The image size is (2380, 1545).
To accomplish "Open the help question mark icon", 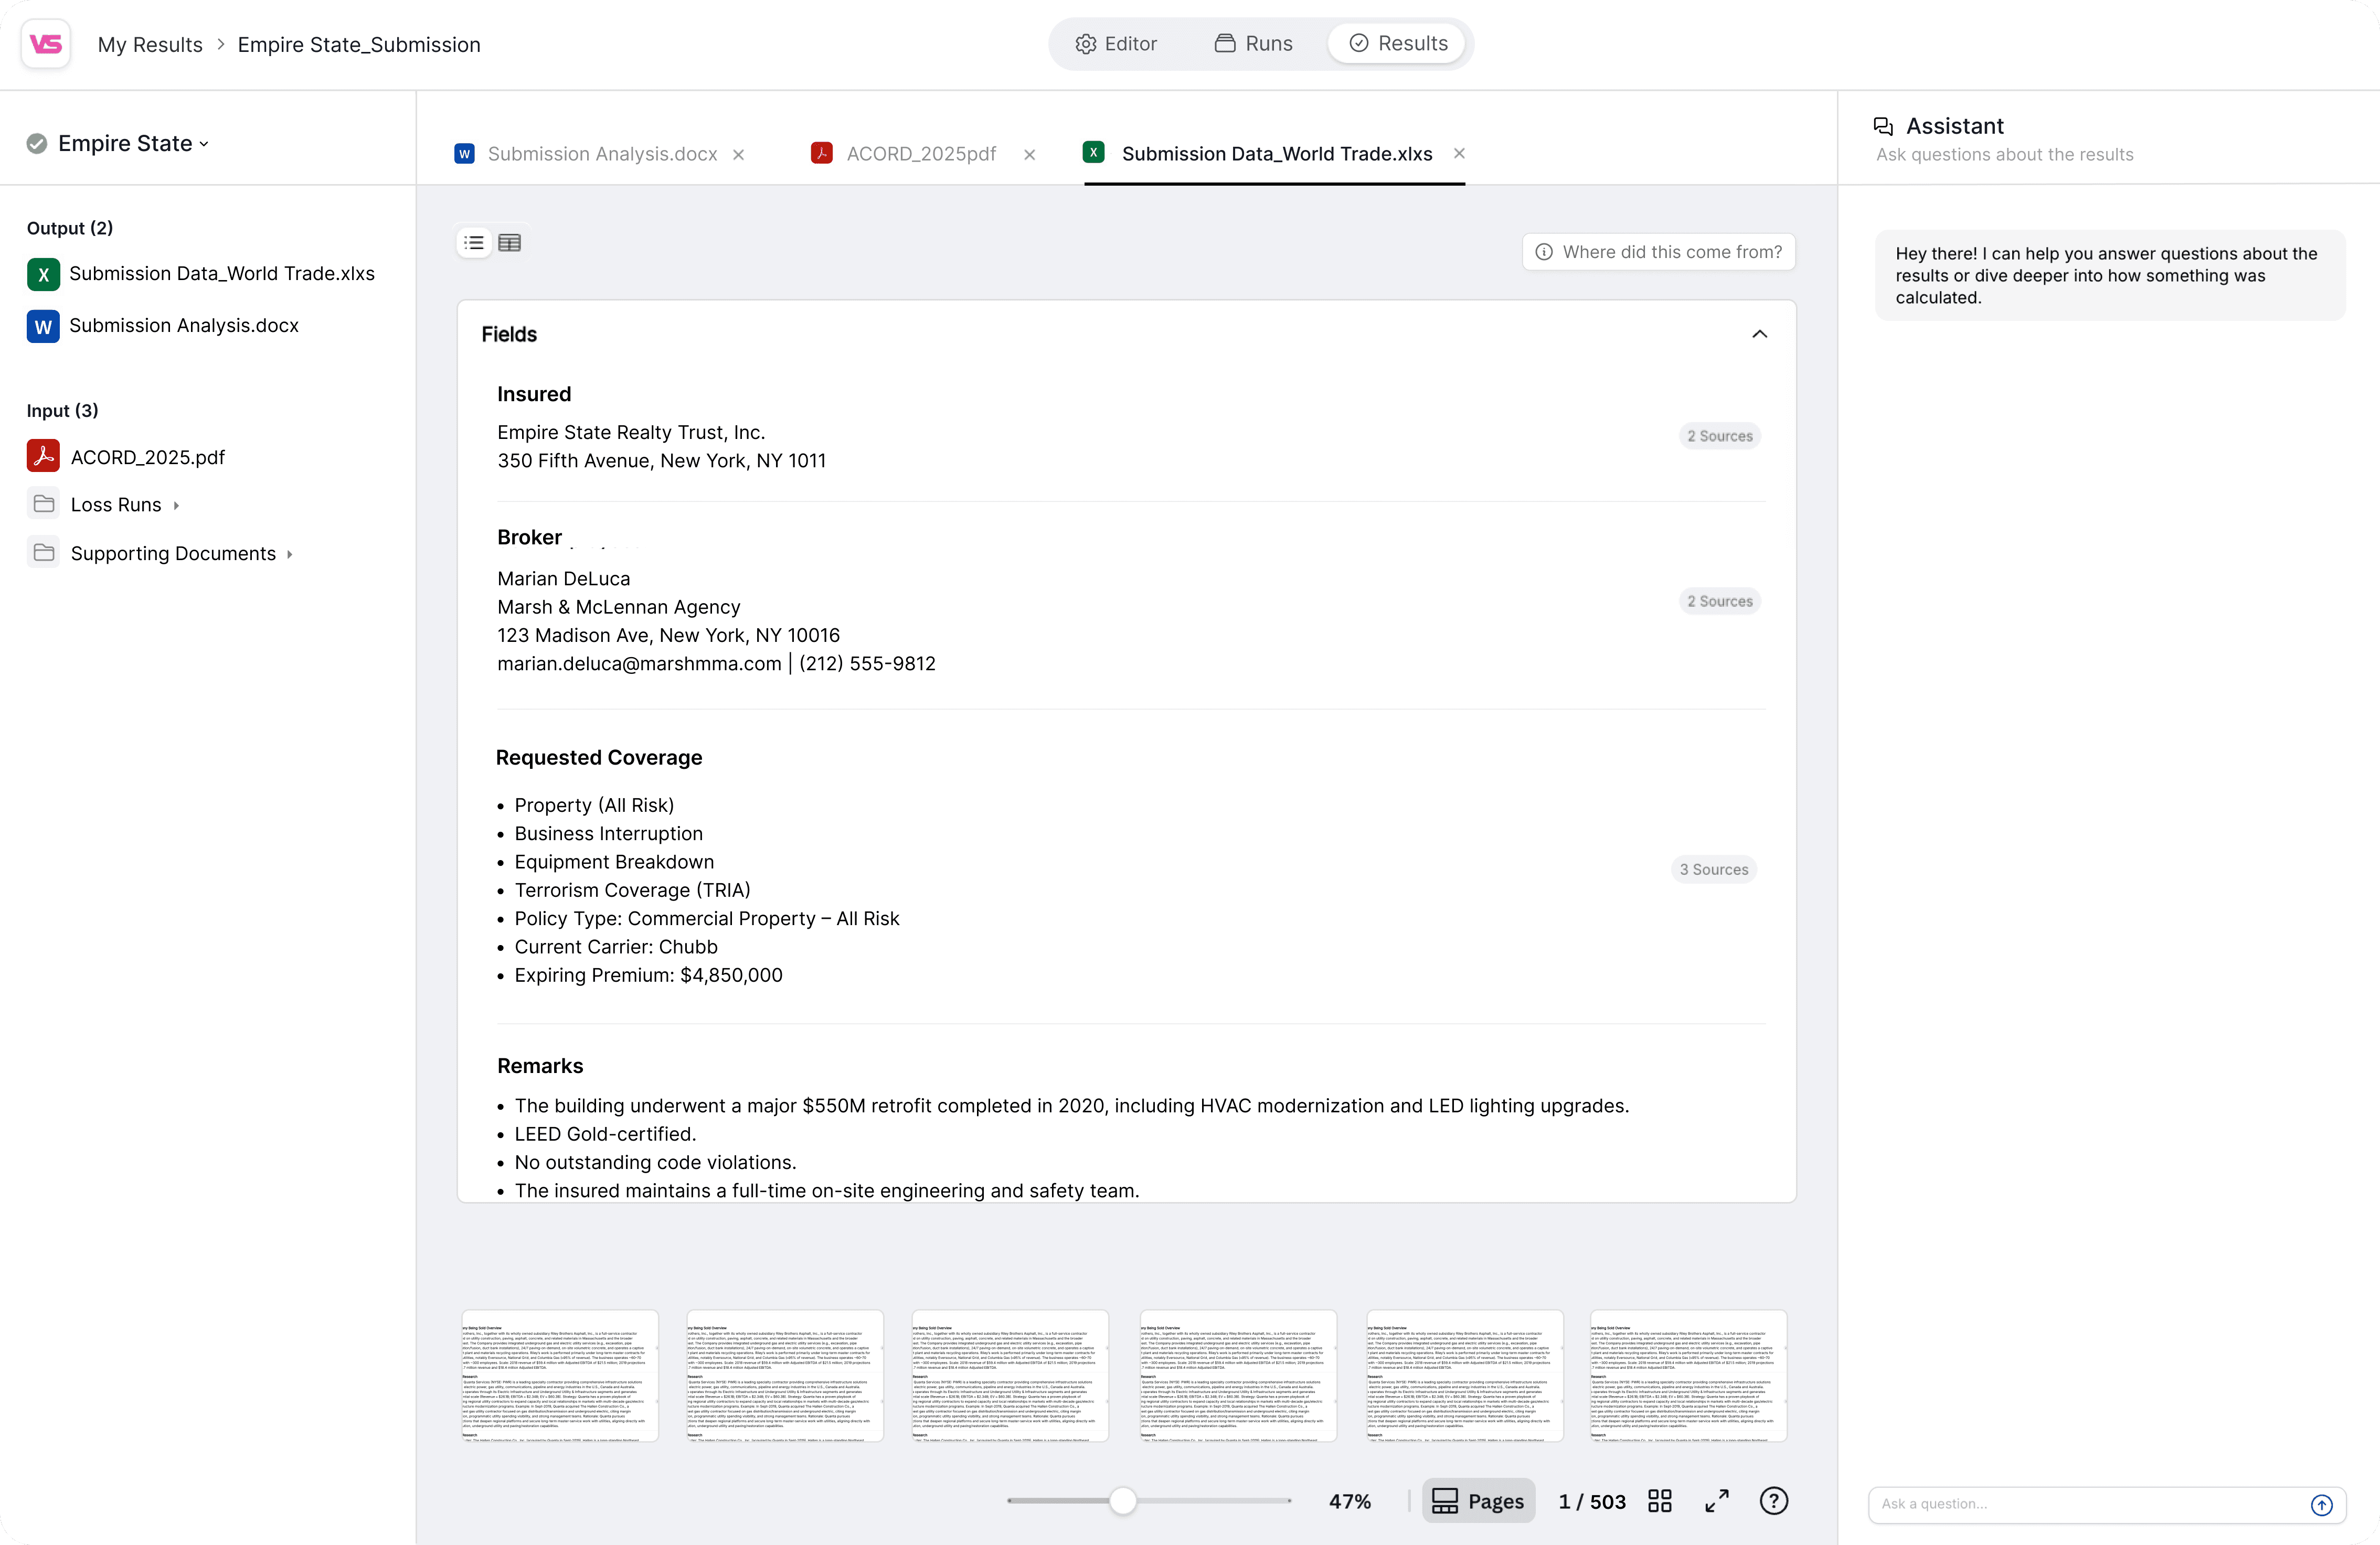I will (x=1773, y=1501).
